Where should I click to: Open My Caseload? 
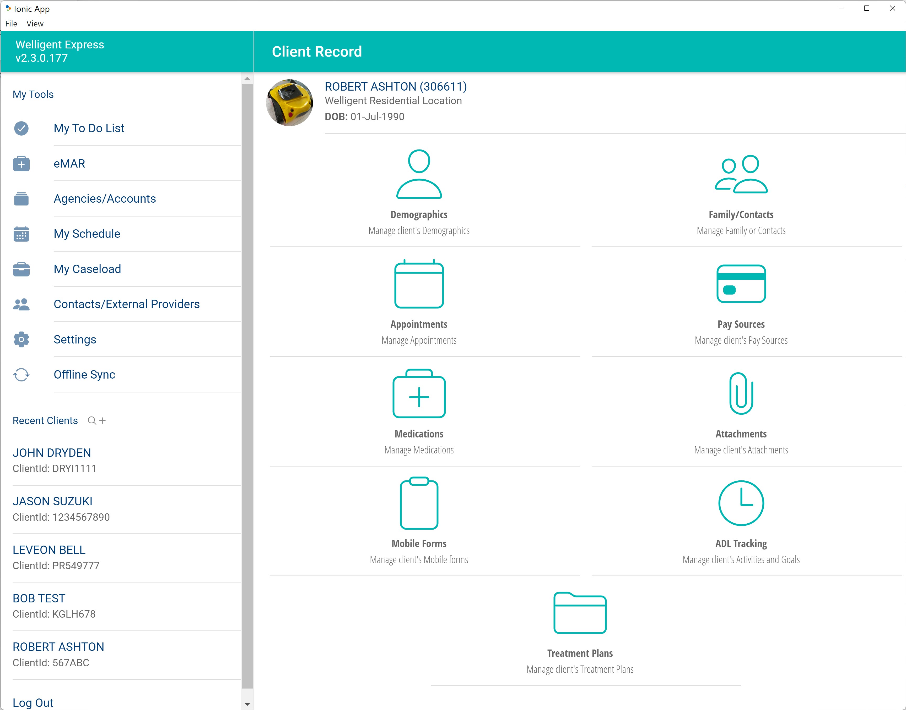[x=87, y=269]
